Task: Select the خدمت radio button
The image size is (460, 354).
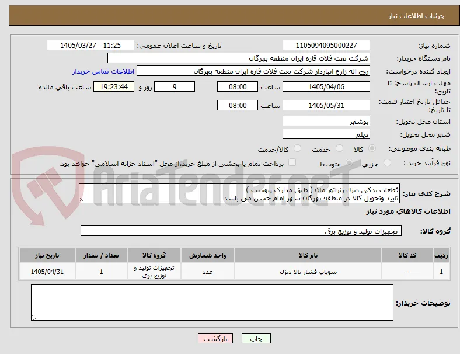Action: click(339, 148)
